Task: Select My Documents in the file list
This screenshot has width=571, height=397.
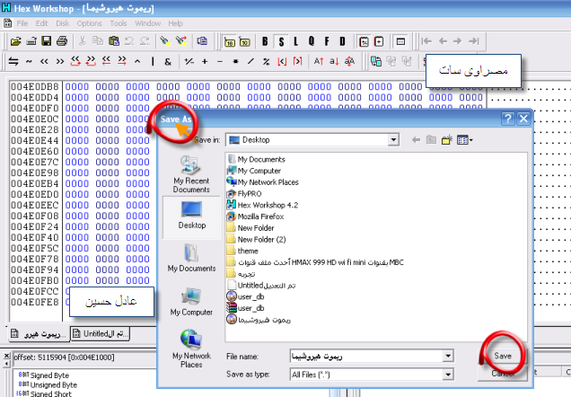Action: 256,159
